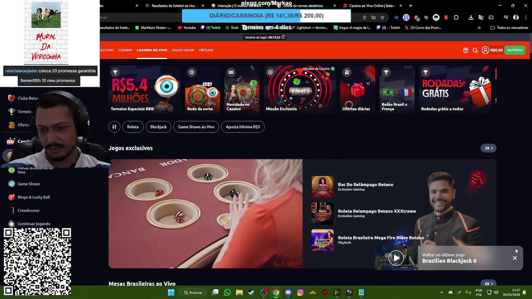Switch to the Cassino tab
The width and height of the screenshot is (532, 299).
125,50
